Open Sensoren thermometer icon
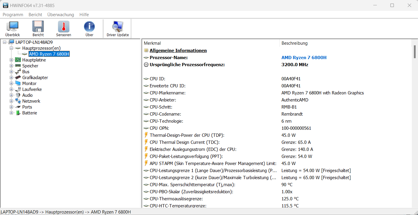418x215 pixels. (64, 27)
